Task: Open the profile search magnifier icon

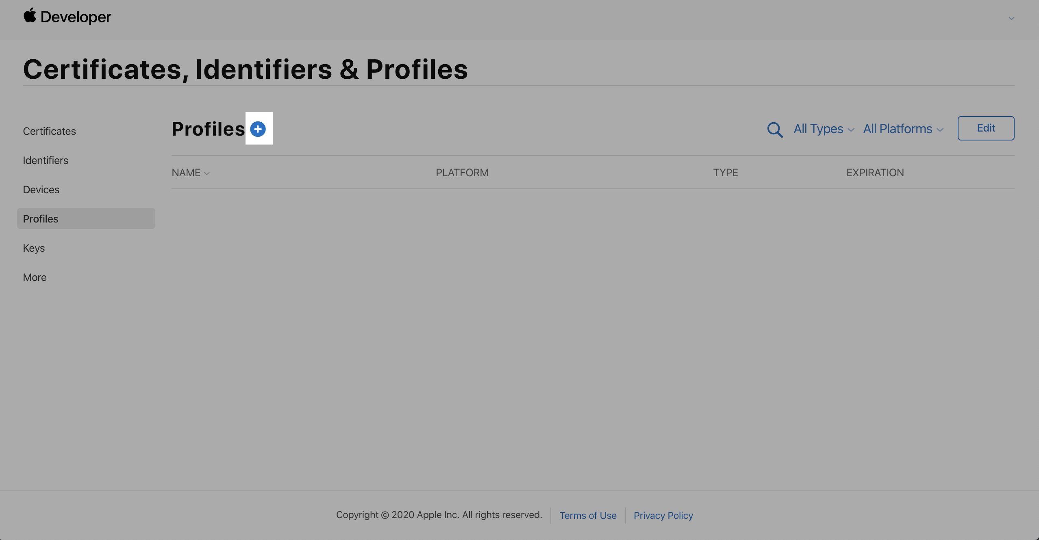Action: click(x=775, y=130)
